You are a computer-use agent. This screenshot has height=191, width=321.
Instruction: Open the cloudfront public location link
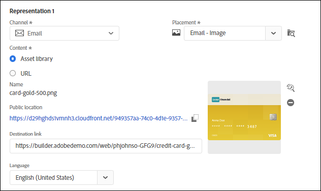99,118
